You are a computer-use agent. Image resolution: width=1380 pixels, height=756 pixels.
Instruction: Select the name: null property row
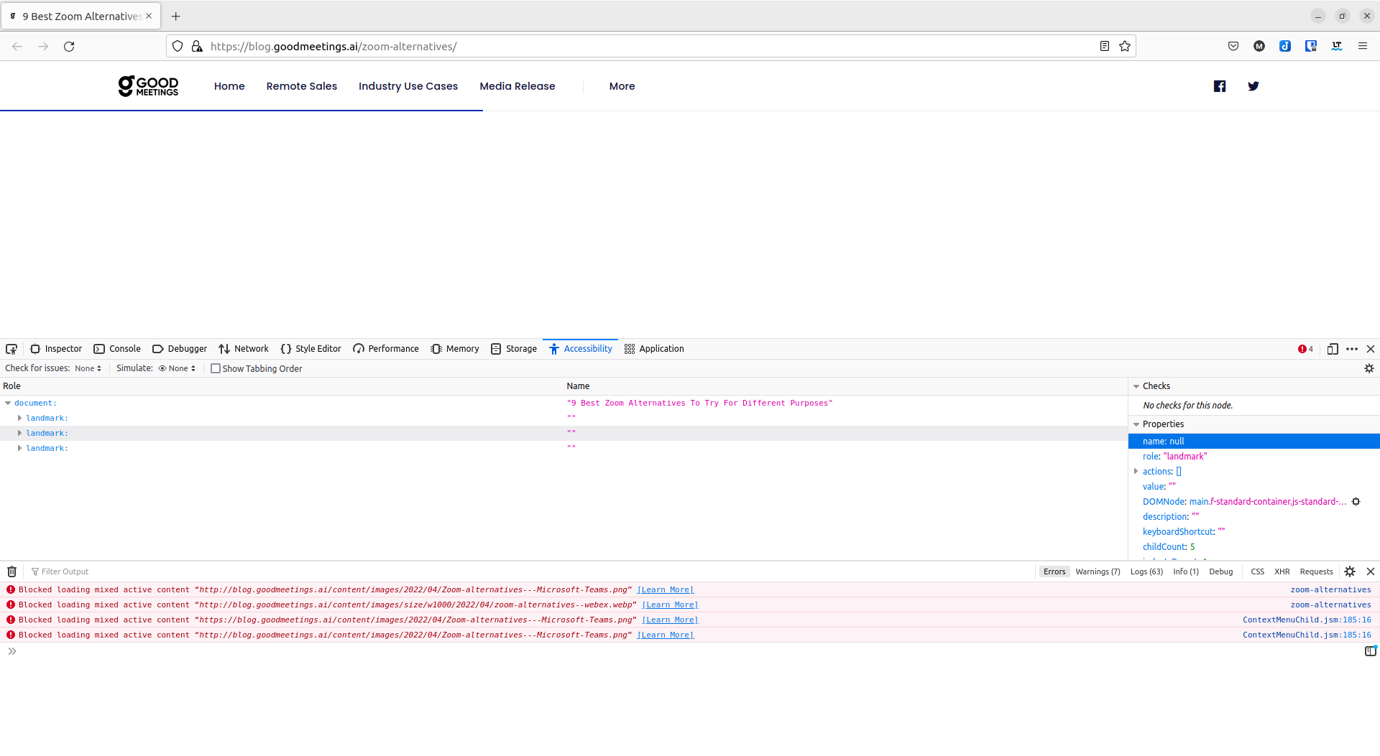1253,442
